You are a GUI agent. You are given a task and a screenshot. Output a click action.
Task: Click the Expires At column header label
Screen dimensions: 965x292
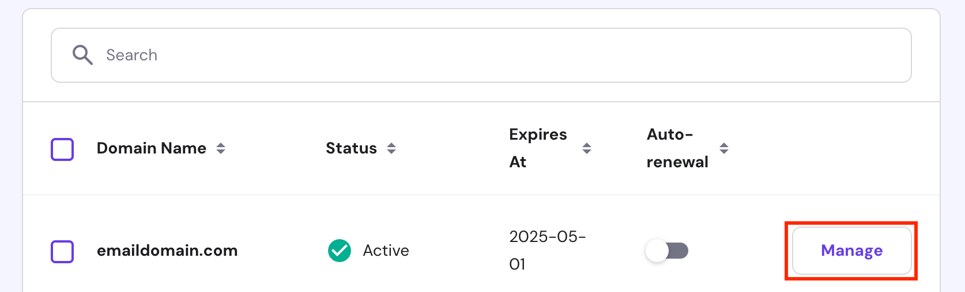[538, 148]
